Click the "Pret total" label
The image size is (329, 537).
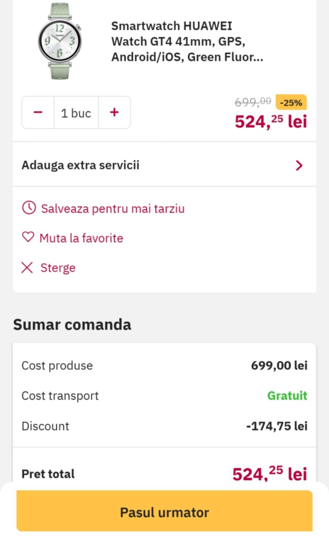[x=48, y=474]
